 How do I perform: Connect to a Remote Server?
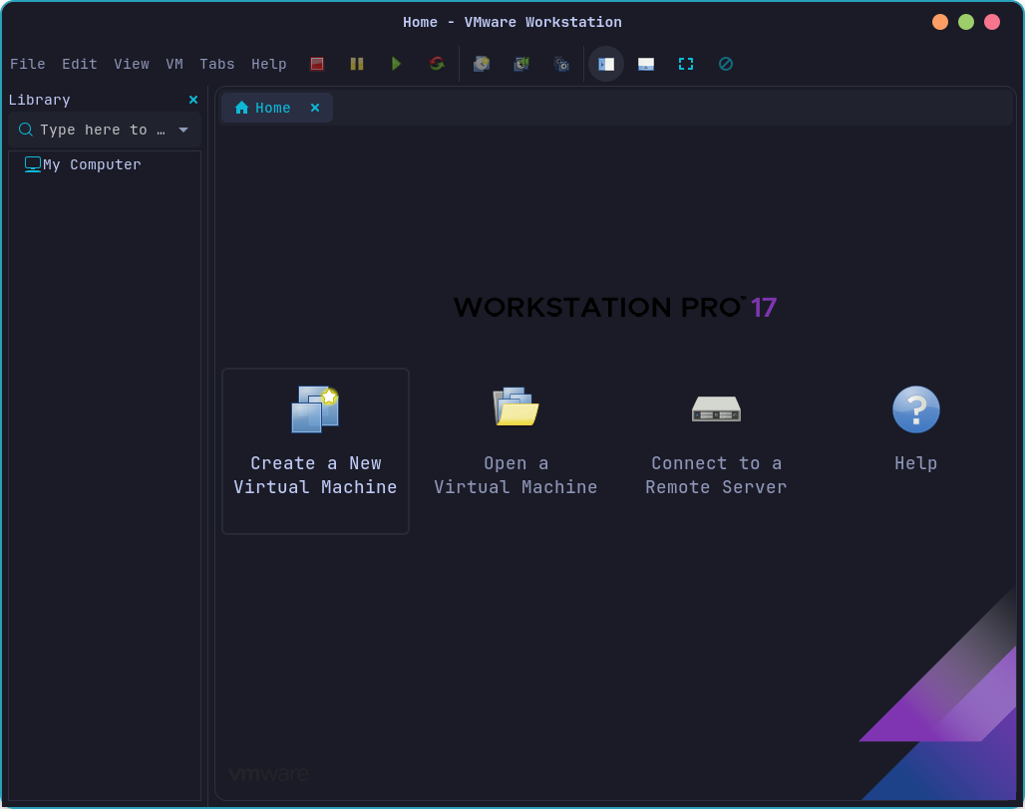point(716,438)
